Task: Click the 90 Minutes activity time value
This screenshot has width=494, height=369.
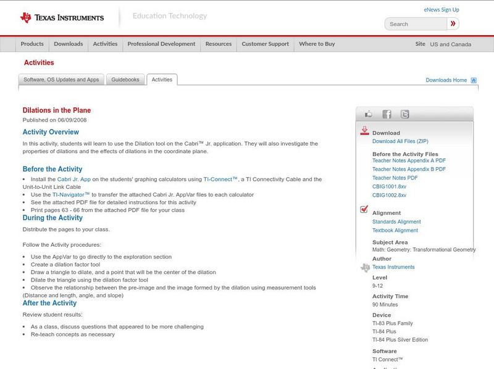Action: 385,305
